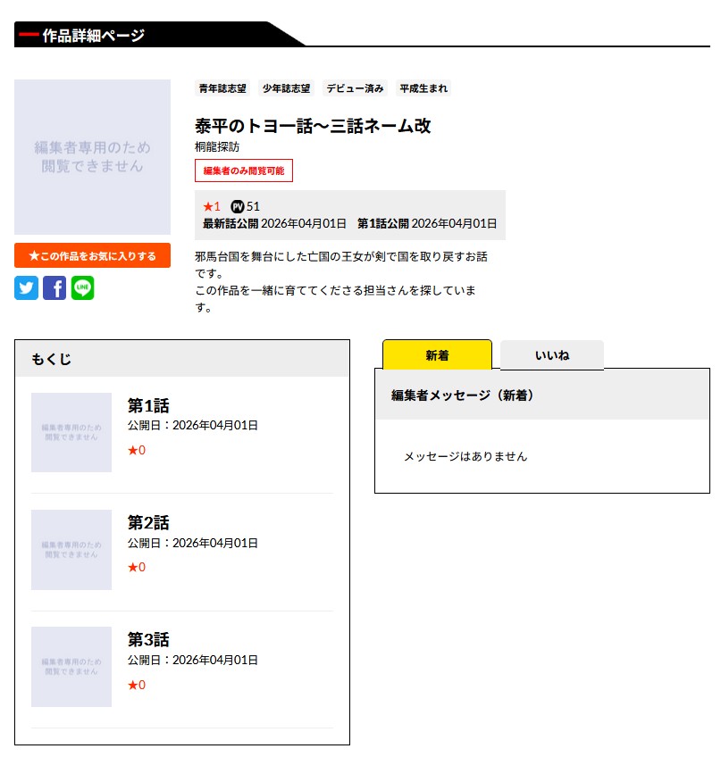Click the star rating under 第3話

(x=137, y=685)
